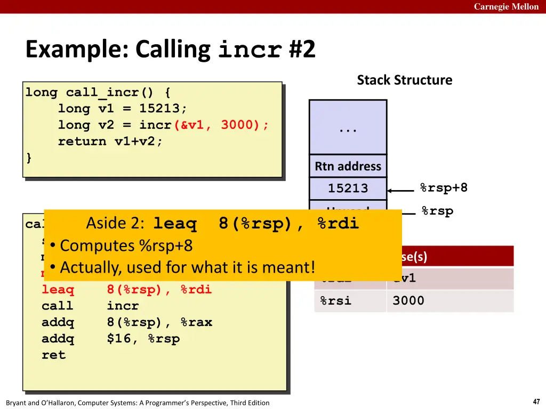Screen dimensions: 546x409
Task: Click the '%rsp+8' pointer label
Action: click(444, 188)
